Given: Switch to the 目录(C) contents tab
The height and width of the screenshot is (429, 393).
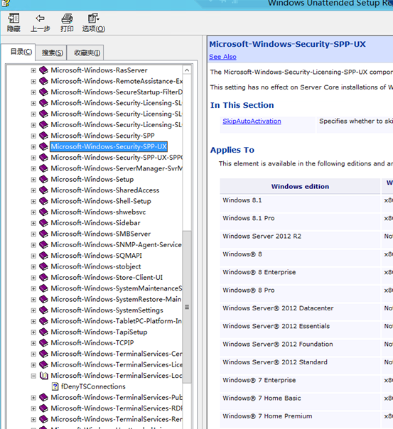Looking at the screenshot, I should (21, 52).
